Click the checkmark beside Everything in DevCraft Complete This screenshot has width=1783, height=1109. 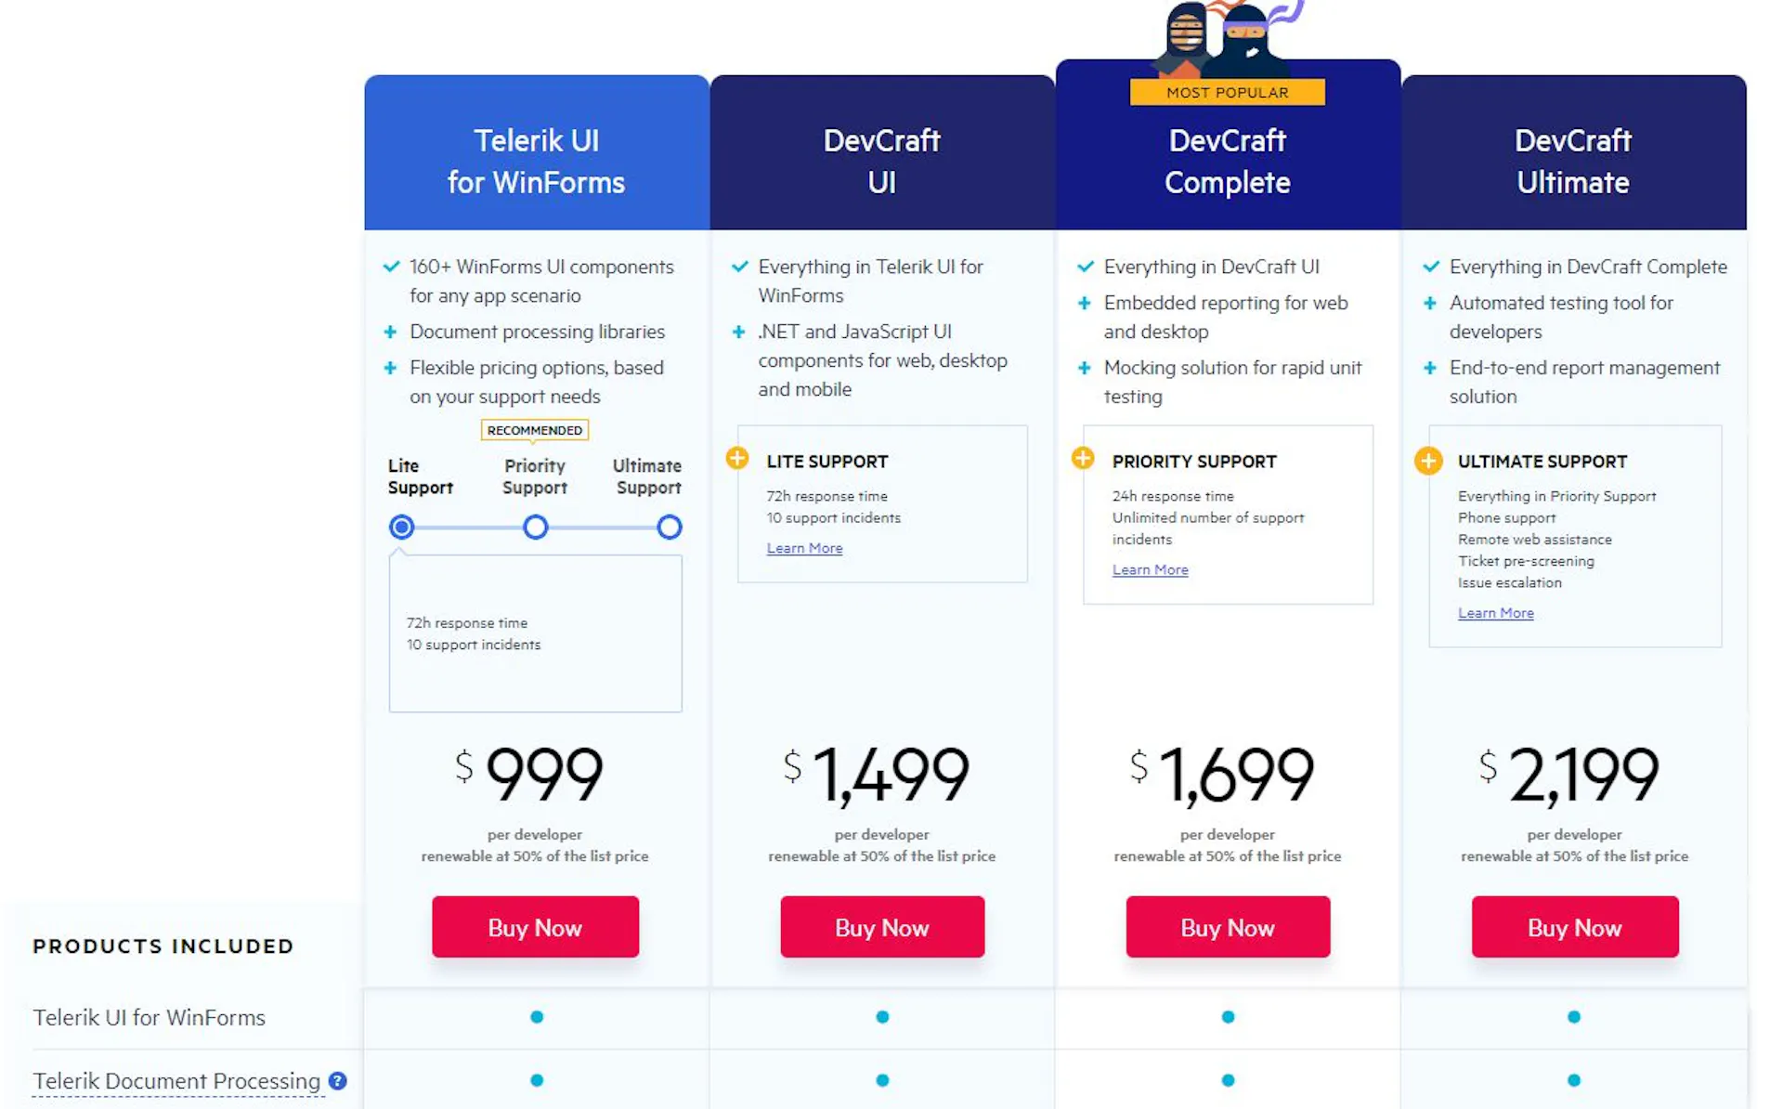tap(1431, 267)
